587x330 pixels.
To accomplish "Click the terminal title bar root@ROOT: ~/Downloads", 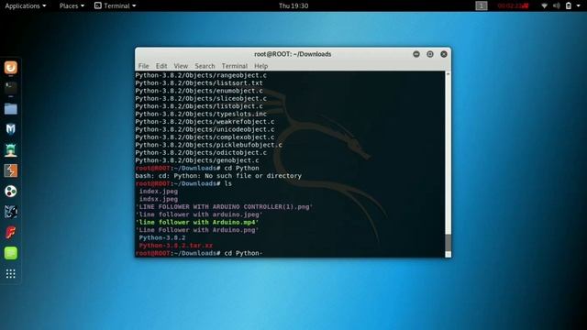I will (293, 54).
